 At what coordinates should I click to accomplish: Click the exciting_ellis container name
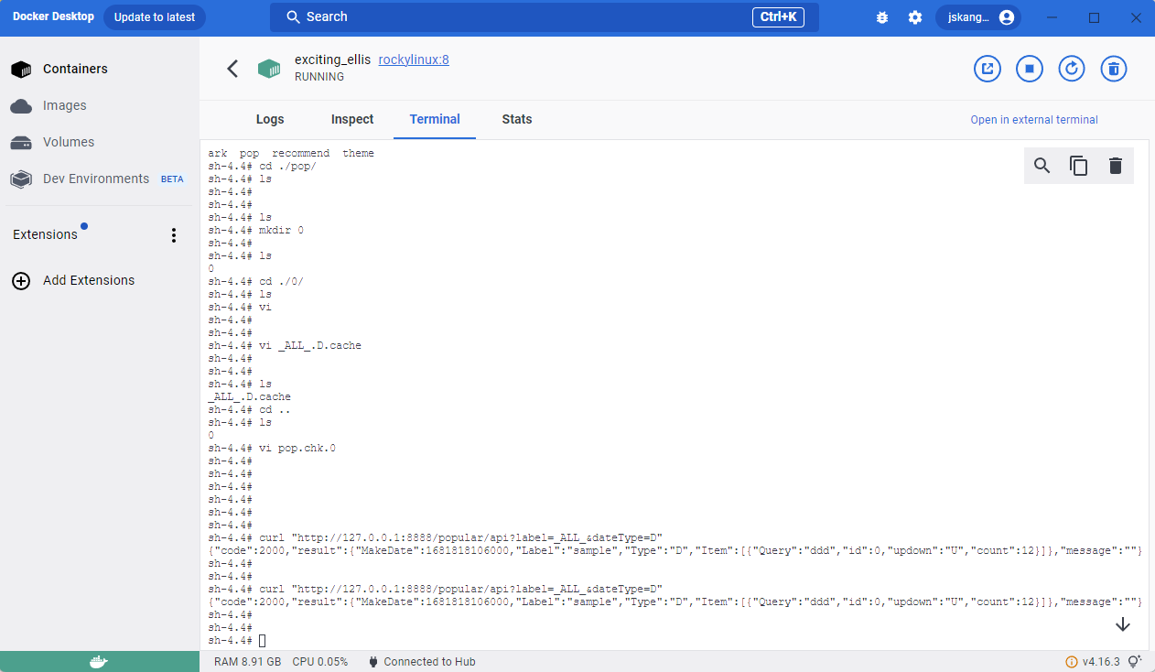point(332,60)
